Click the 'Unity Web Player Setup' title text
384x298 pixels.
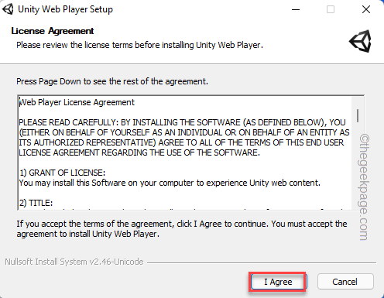(65, 9)
